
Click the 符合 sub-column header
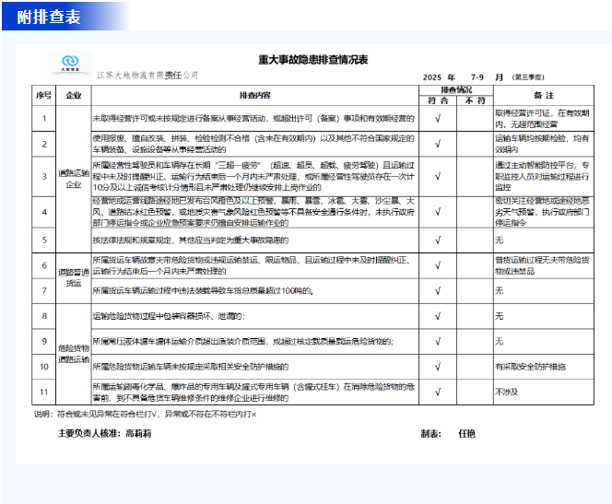(439, 100)
